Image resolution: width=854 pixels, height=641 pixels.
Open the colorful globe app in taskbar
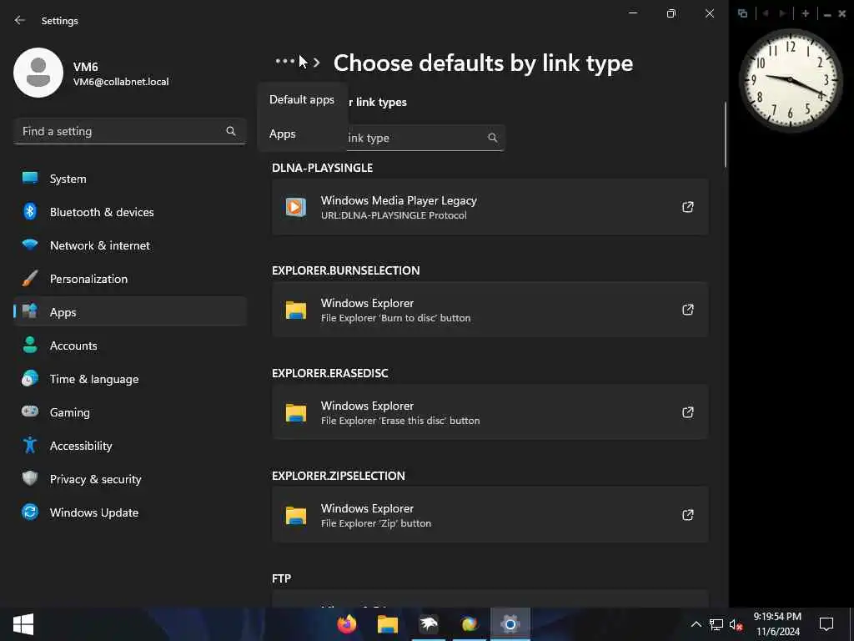tap(469, 623)
